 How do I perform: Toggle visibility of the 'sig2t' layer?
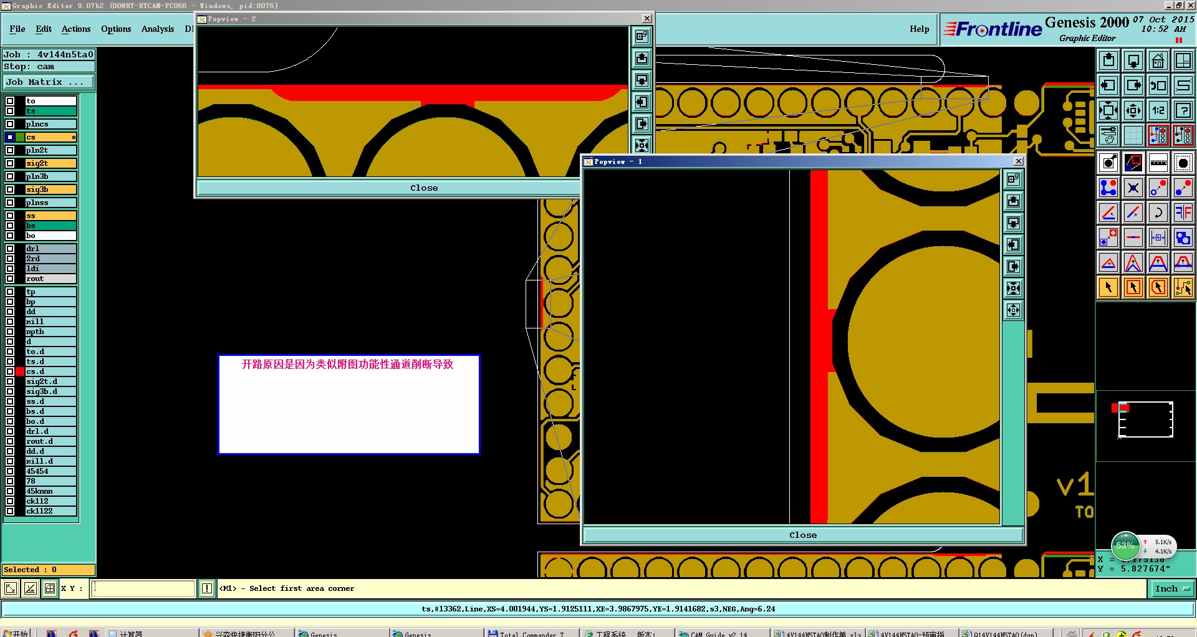click(x=10, y=163)
